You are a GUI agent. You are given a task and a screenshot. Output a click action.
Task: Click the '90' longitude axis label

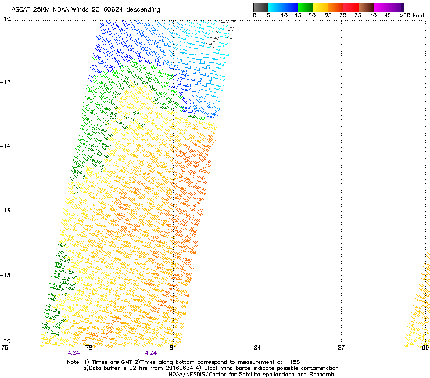[x=425, y=348]
